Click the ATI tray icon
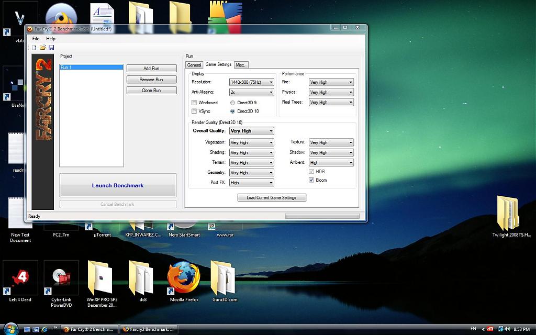 pyautogui.click(x=490, y=329)
